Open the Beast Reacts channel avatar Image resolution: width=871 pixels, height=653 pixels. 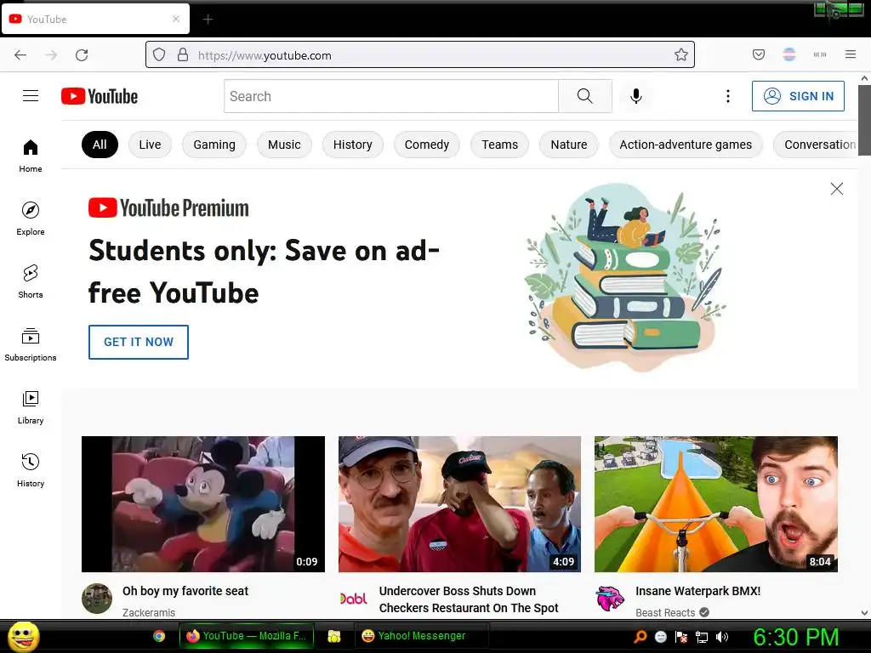point(610,599)
